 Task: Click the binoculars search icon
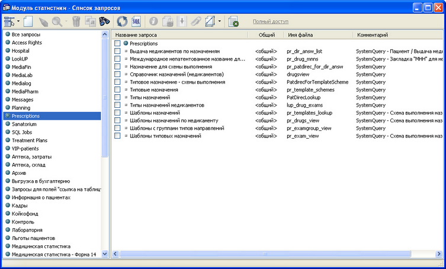click(104, 21)
